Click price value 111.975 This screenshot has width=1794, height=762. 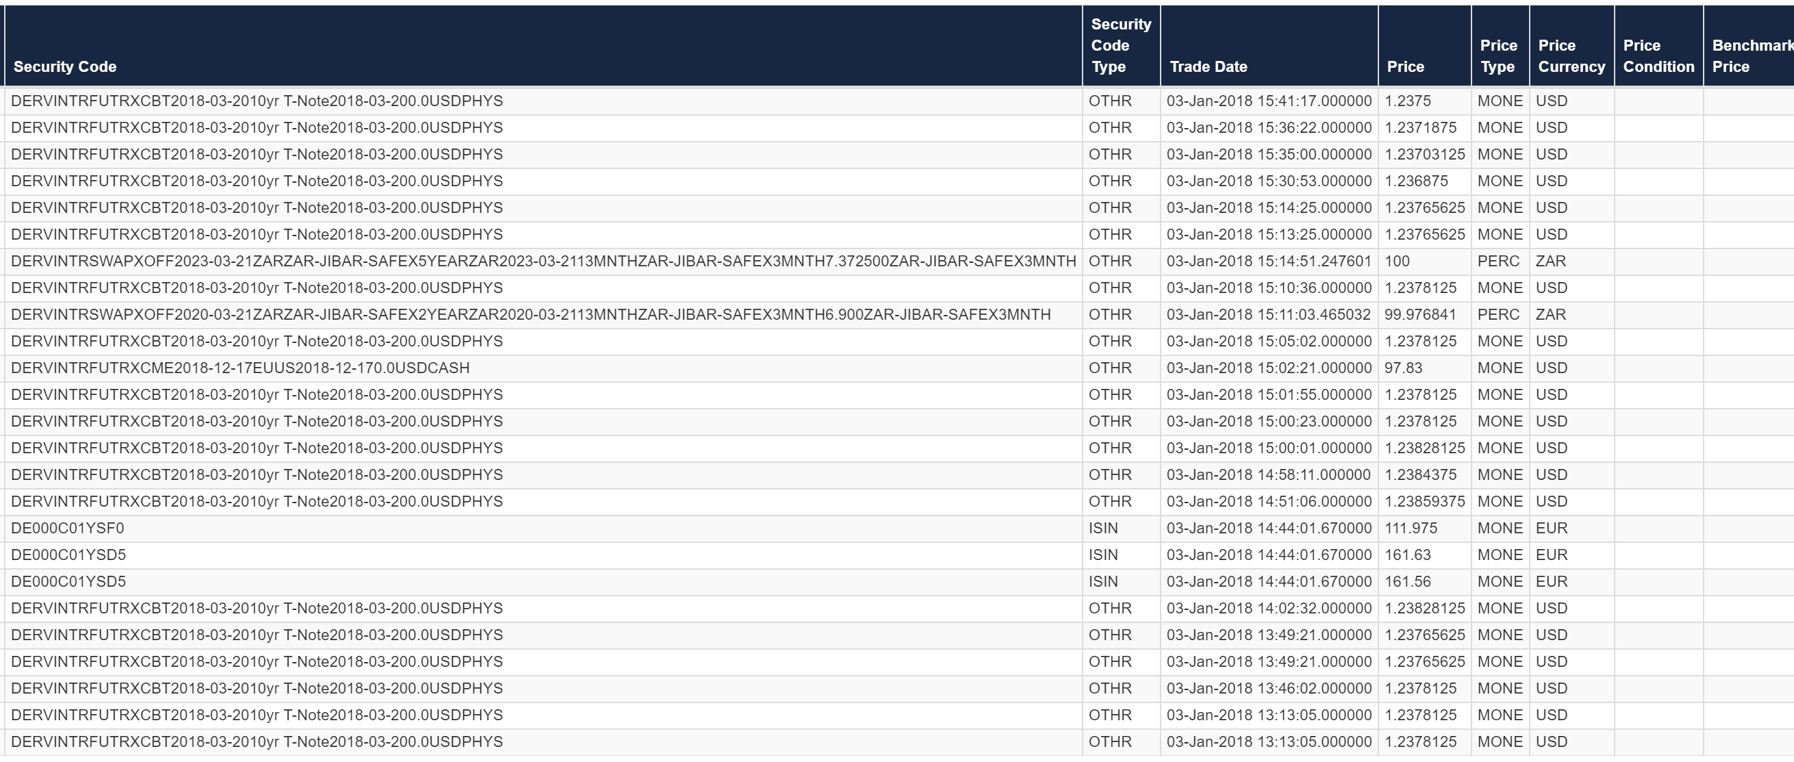[1411, 528]
